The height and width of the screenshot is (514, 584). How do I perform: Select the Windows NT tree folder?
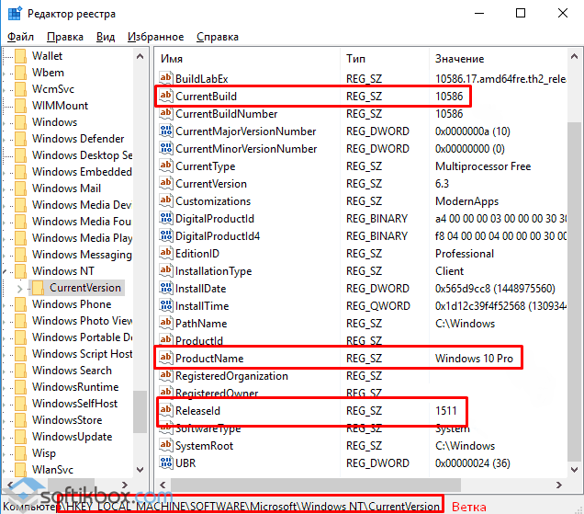click(62, 271)
